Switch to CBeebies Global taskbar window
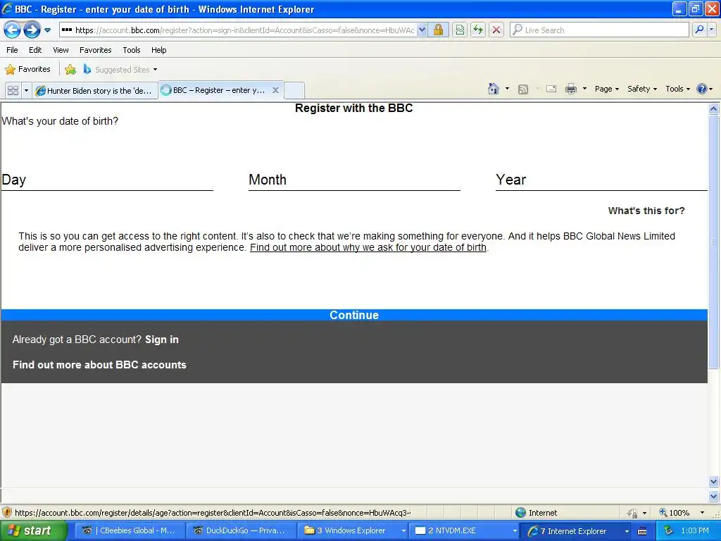The image size is (721, 541). point(130,530)
